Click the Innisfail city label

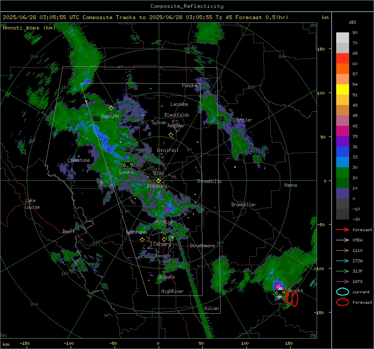point(167,150)
